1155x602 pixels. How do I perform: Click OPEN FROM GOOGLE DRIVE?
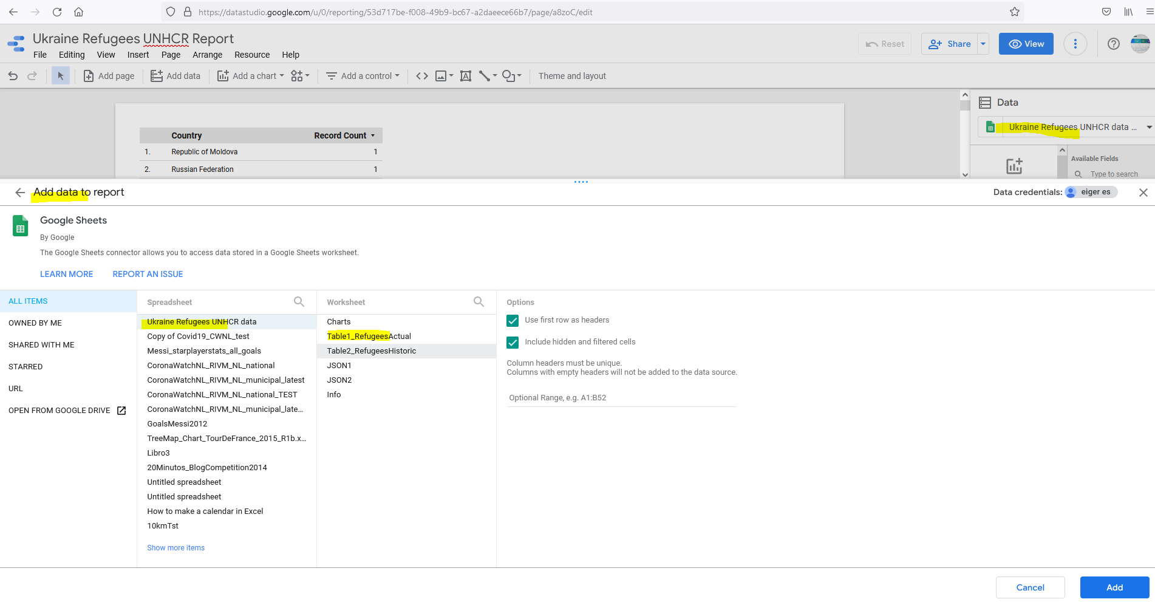(68, 411)
